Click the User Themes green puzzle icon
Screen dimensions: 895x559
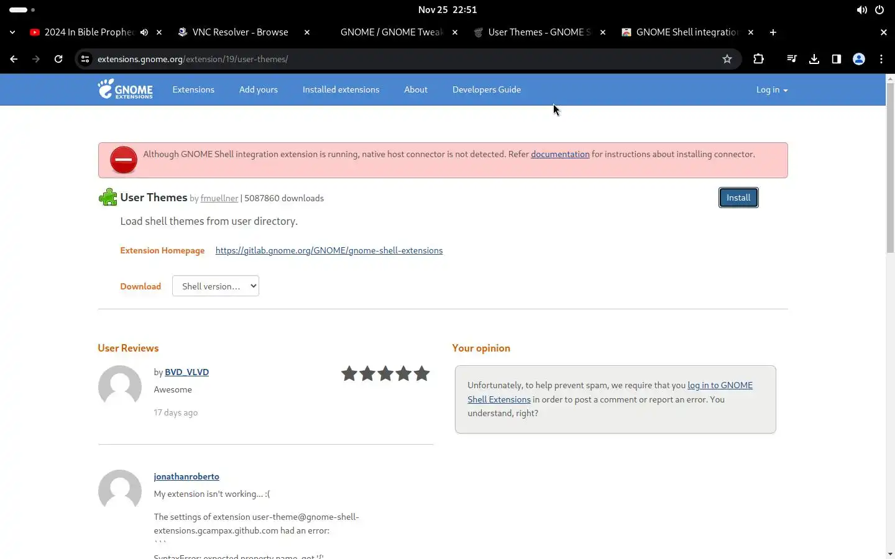pyautogui.click(x=108, y=198)
